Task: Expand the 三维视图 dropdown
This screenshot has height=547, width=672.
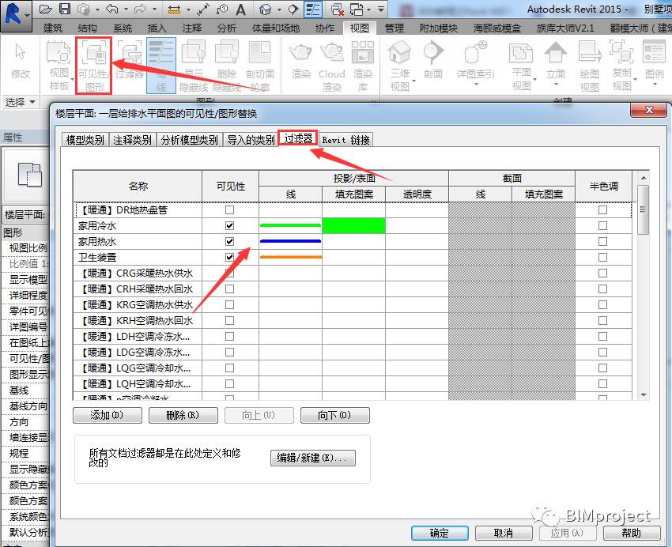Action: (x=413, y=81)
